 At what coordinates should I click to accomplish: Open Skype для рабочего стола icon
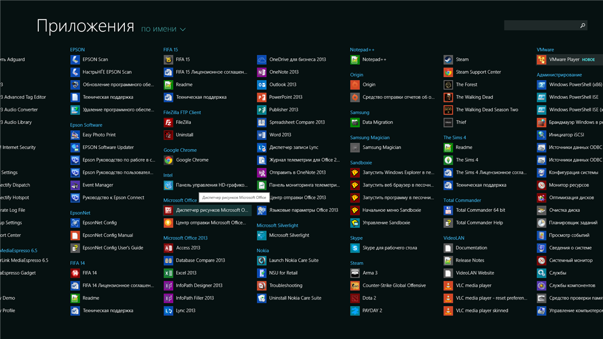(x=355, y=248)
